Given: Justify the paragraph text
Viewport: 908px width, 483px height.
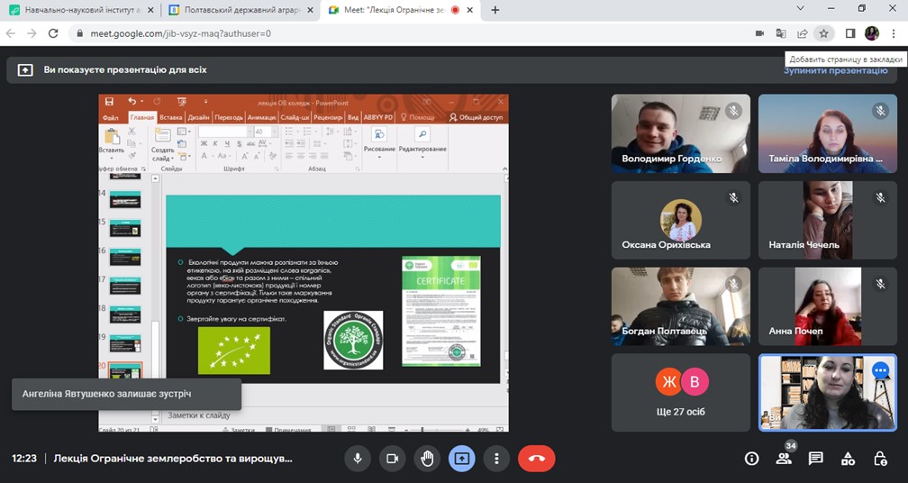Looking at the screenshot, I should pos(324,156).
